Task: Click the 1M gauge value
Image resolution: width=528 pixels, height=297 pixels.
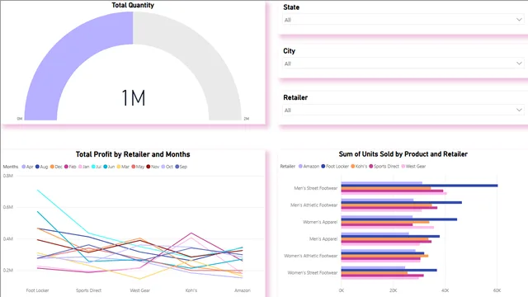Action: coord(134,98)
